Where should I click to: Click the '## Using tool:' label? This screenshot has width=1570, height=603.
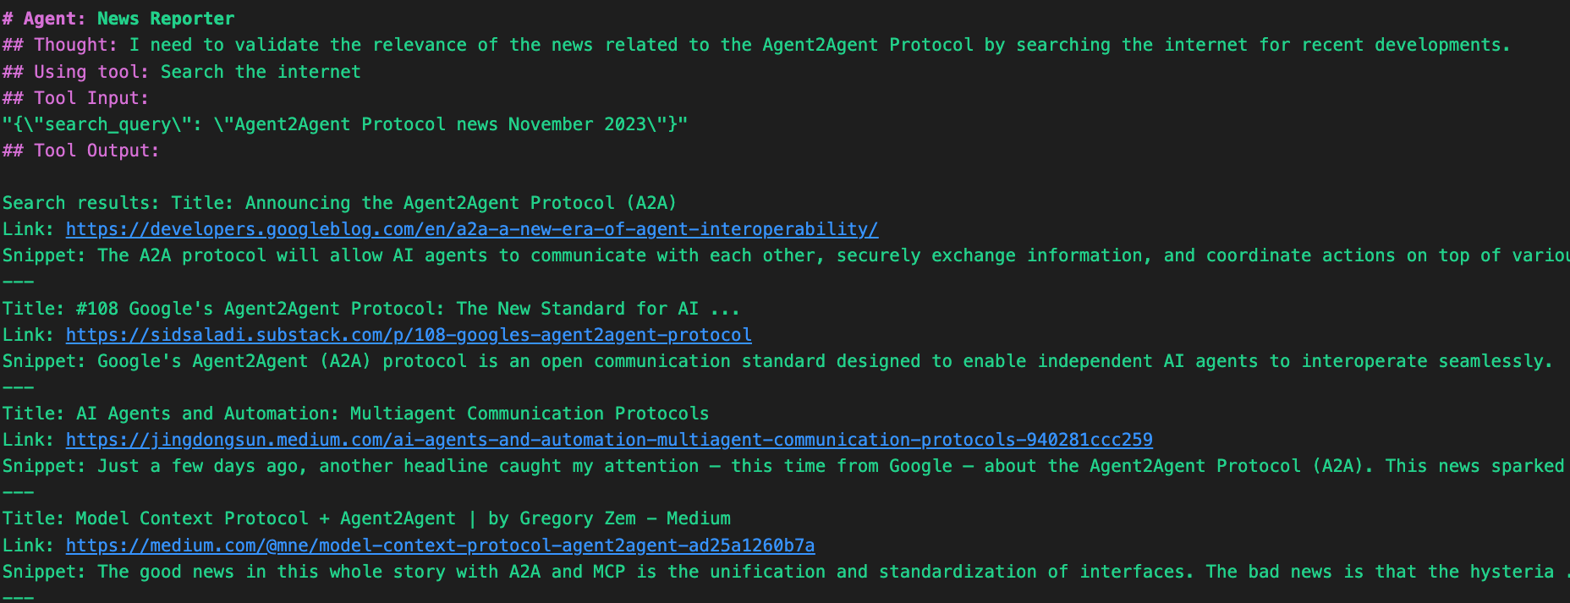click(x=76, y=72)
